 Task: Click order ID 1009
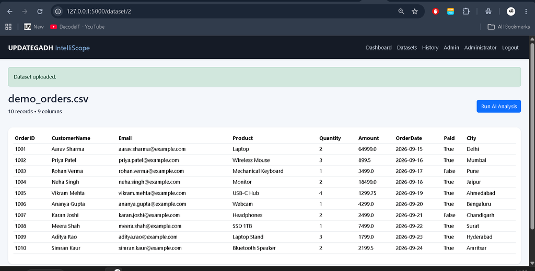(20, 237)
